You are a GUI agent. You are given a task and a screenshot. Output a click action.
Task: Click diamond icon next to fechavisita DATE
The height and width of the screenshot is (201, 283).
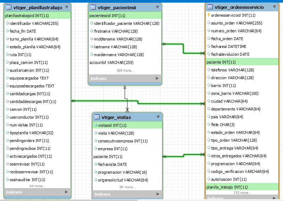pyautogui.click(x=96, y=164)
